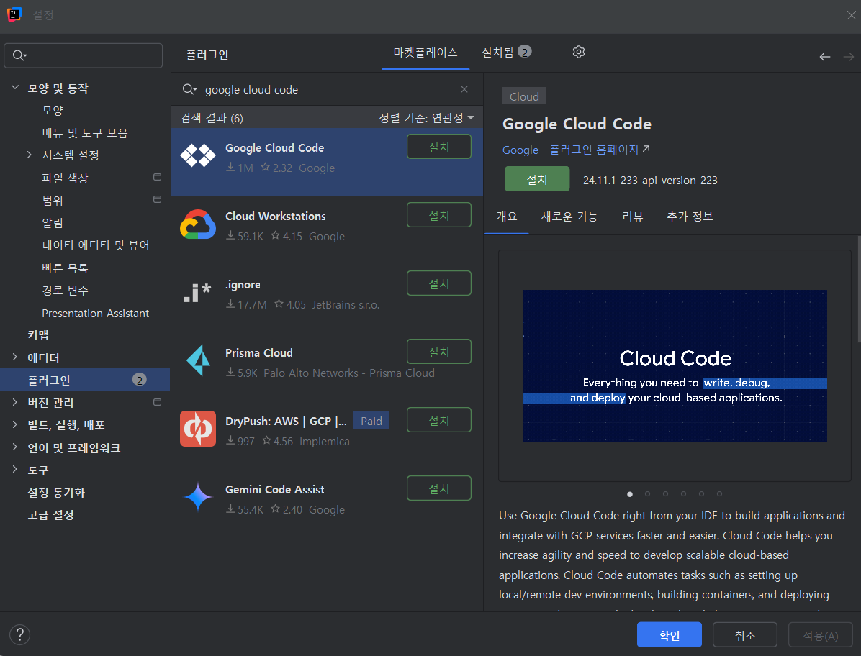Click the Google Cloud Code plugin icon
This screenshot has height=656, width=861.
click(x=198, y=156)
